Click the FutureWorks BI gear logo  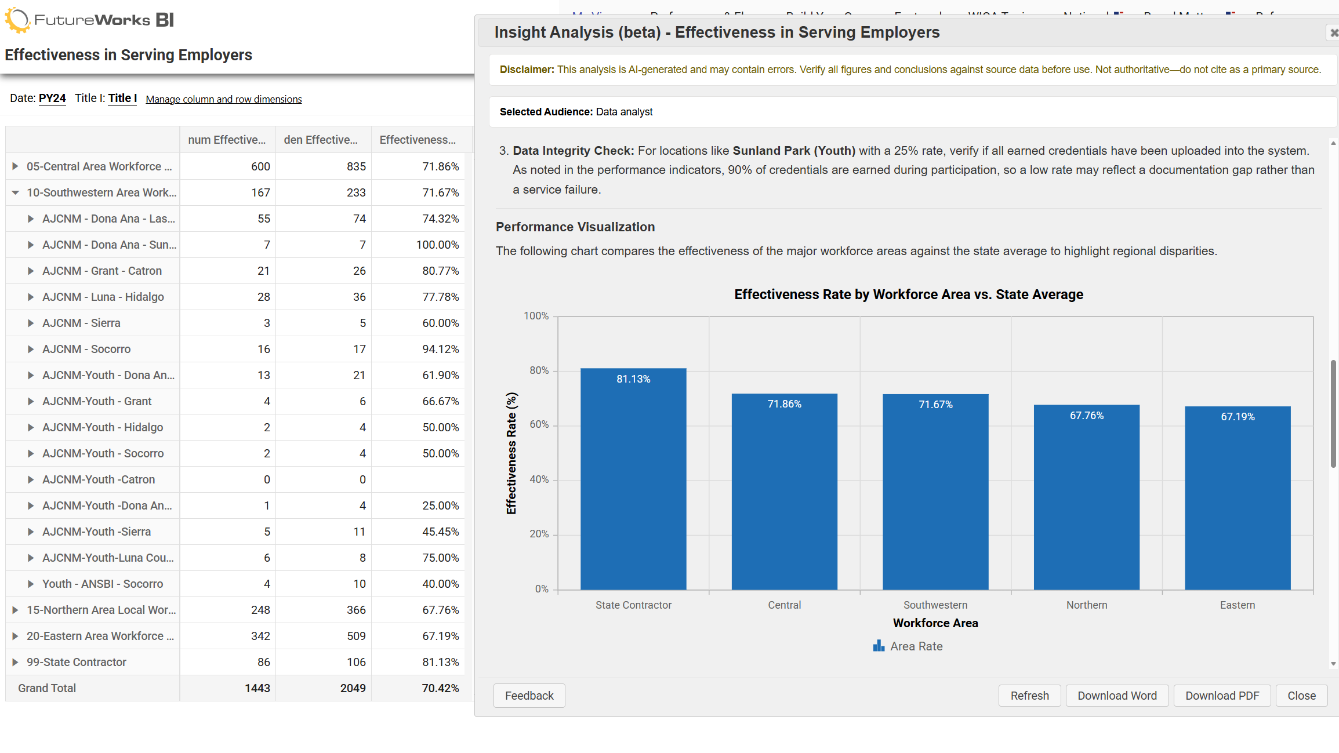tap(17, 20)
